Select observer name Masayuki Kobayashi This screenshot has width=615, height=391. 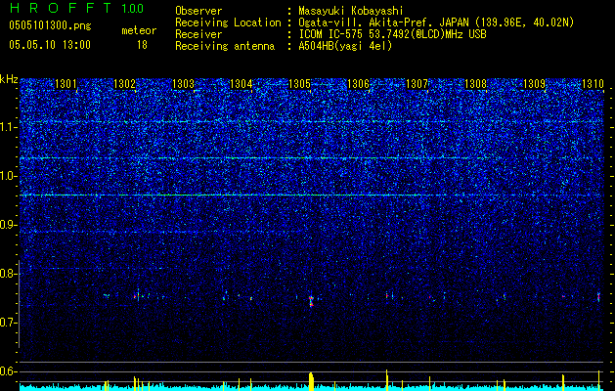pos(351,11)
